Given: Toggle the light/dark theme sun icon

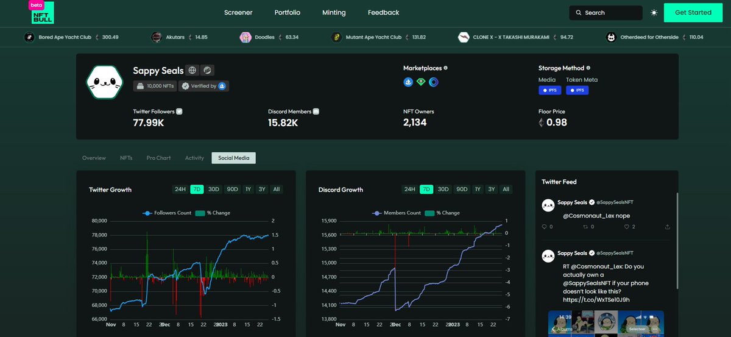Looking at the screenshot, I should [x=654, y=13].
